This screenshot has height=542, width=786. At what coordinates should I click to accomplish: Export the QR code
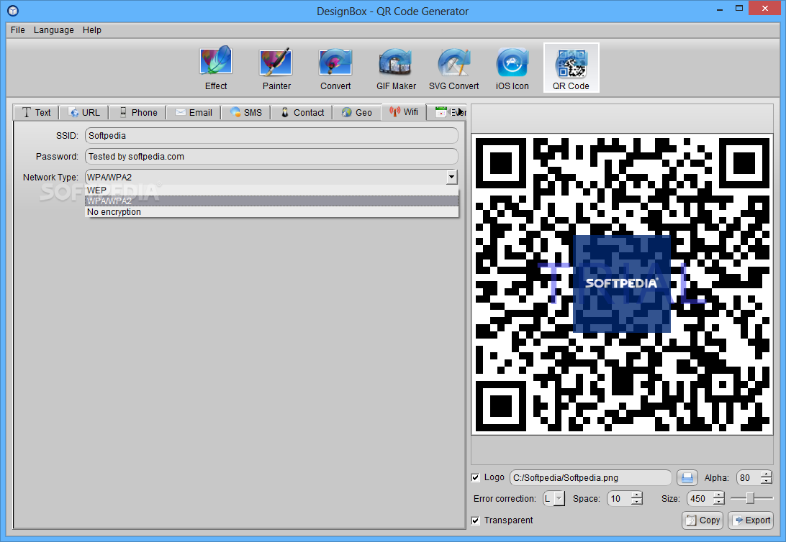pos(751,520)
